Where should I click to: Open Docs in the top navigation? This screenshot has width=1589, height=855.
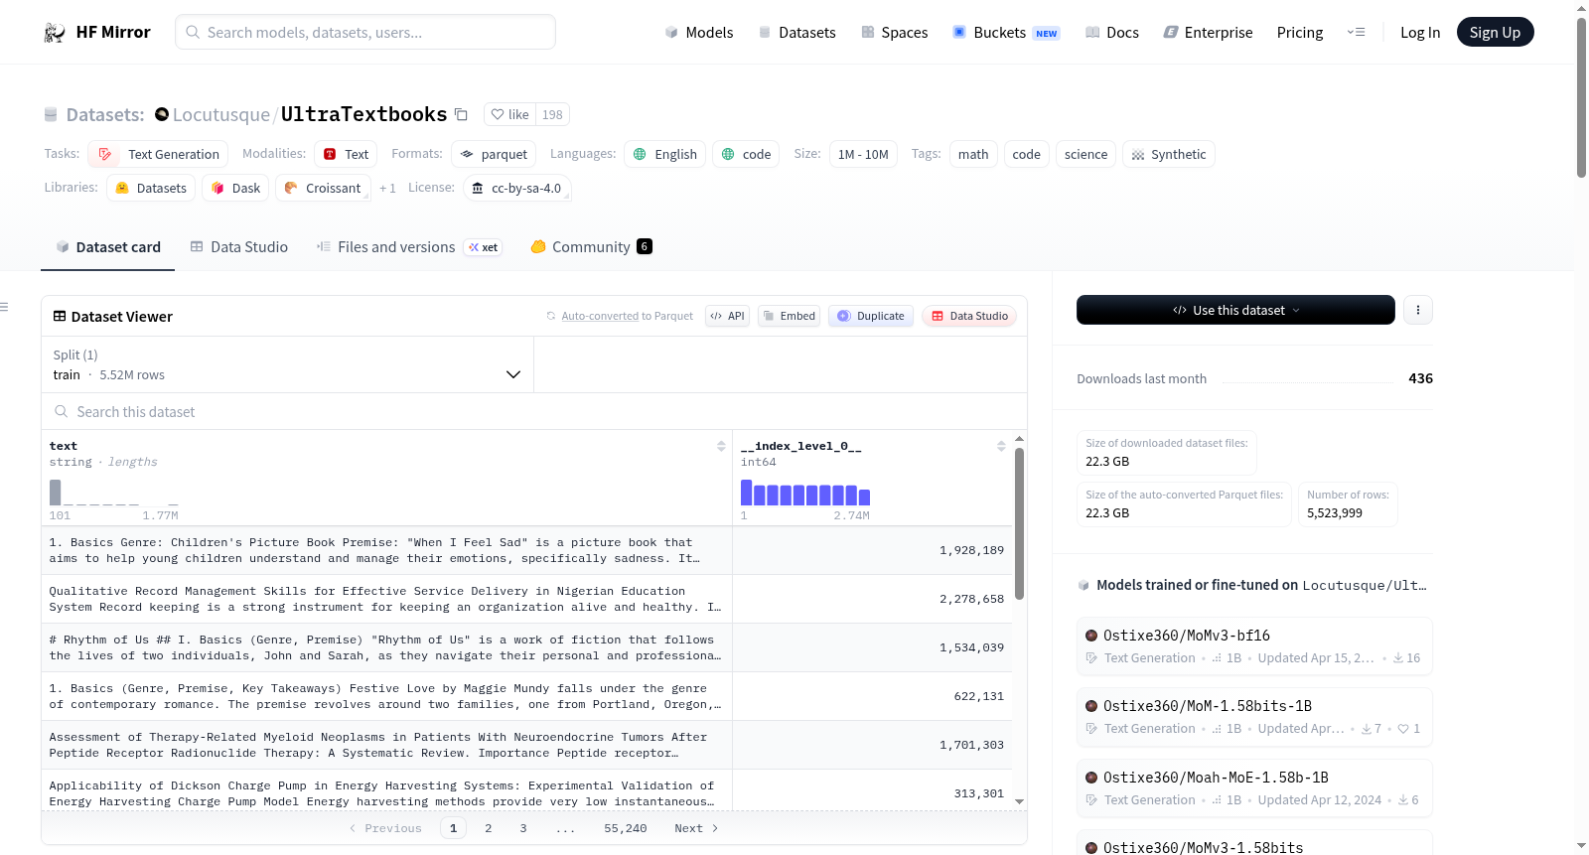(1111, 33)
